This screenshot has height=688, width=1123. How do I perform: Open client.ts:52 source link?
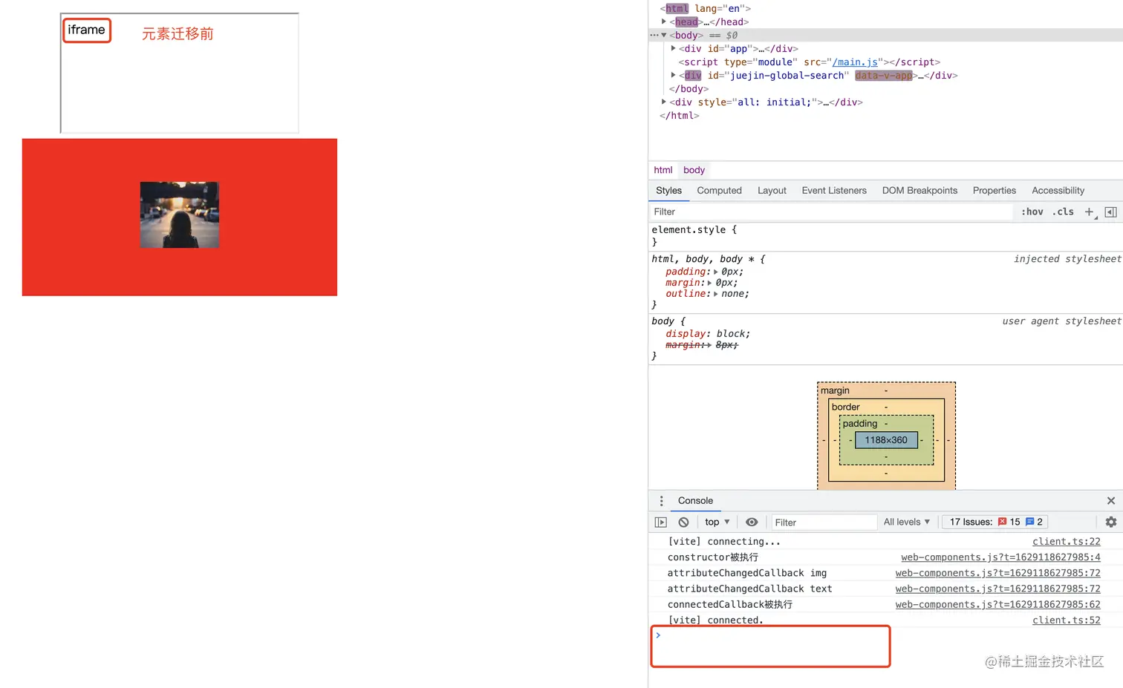1067,620
